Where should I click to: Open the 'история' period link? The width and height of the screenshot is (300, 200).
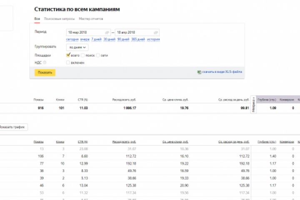pyautogui.click(x=153, y=39)
